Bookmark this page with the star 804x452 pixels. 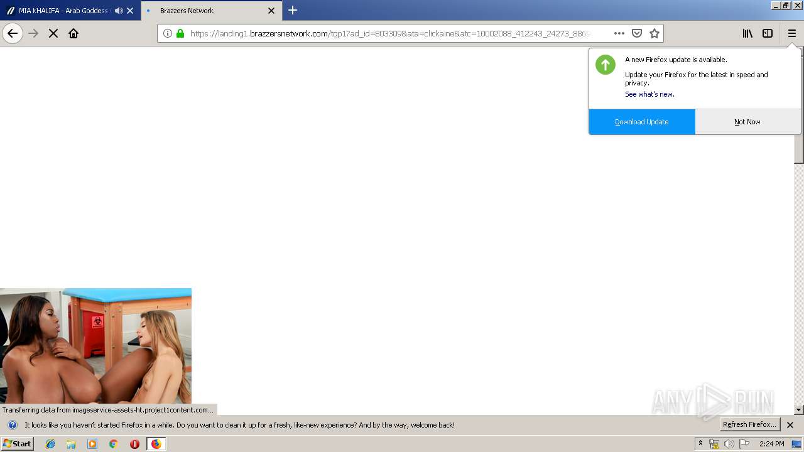(655, 33)
